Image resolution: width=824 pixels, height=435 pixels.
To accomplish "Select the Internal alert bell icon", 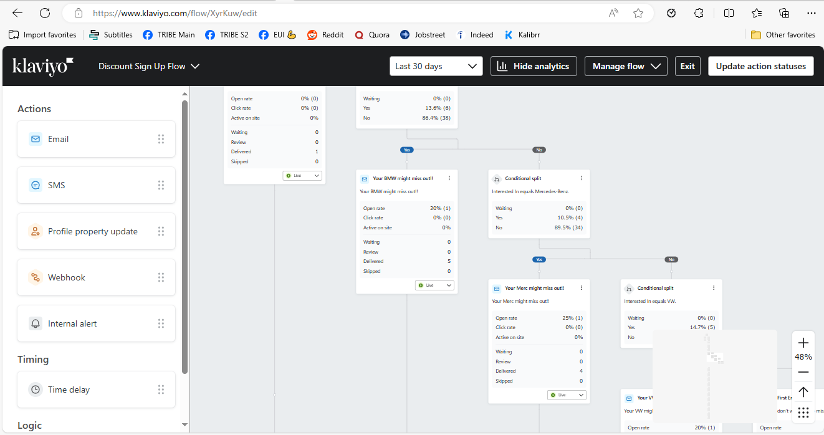I will point(36,323).
